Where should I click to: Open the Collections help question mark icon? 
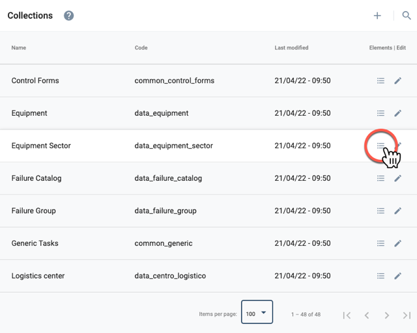pos(68,16)
